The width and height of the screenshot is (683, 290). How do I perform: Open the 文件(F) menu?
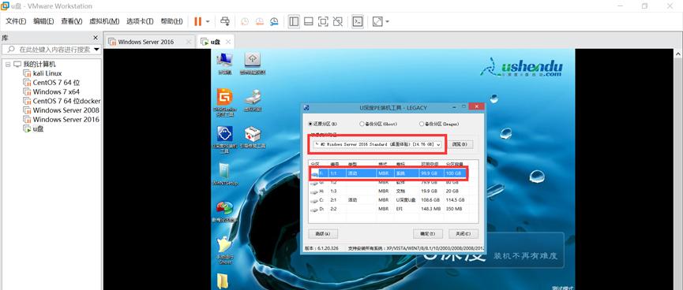coord(16,21)
